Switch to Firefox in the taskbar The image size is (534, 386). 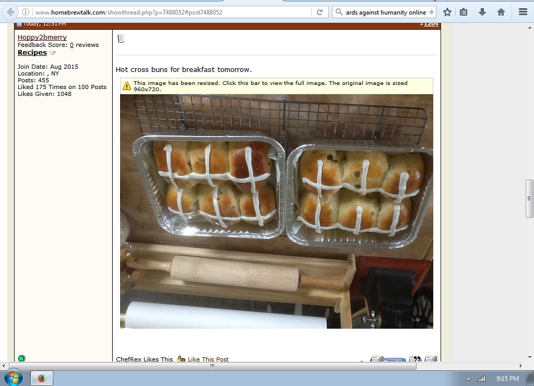point(42,378)
